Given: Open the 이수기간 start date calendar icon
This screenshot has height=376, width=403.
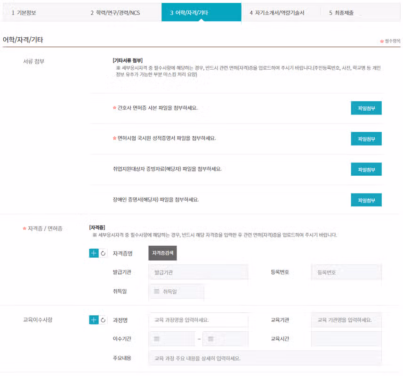Looking at the screenshot, I should pyautogui.click(x=156, y=339).
